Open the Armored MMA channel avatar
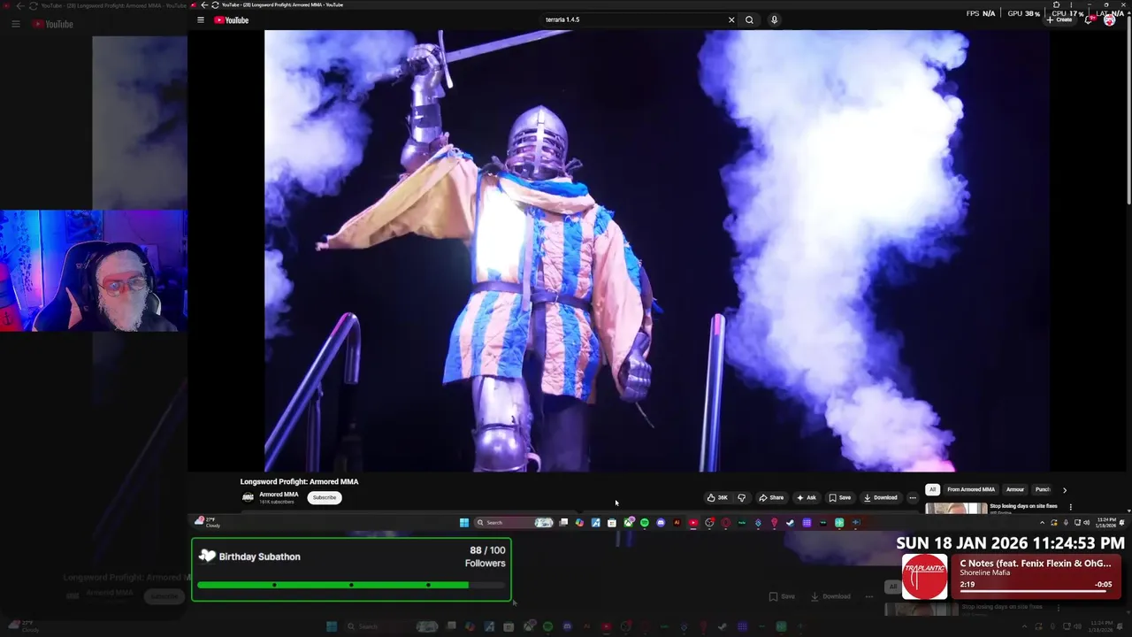The image size is (1132, 637). (248, 497)
